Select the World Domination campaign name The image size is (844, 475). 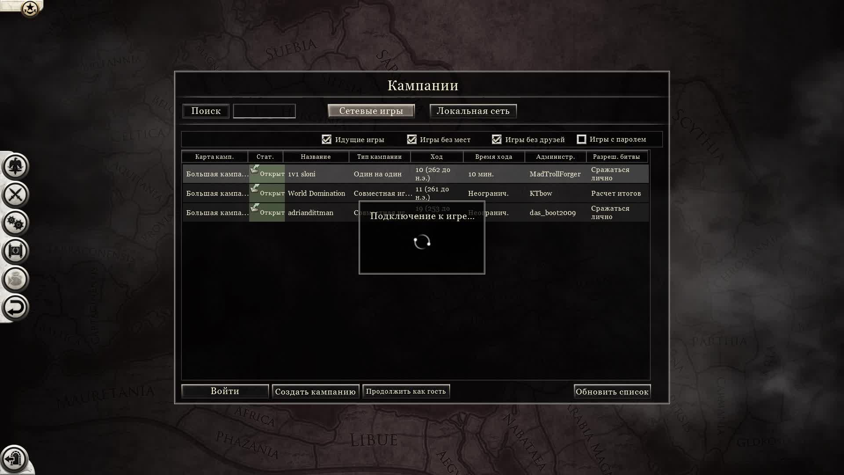[316, 193]
